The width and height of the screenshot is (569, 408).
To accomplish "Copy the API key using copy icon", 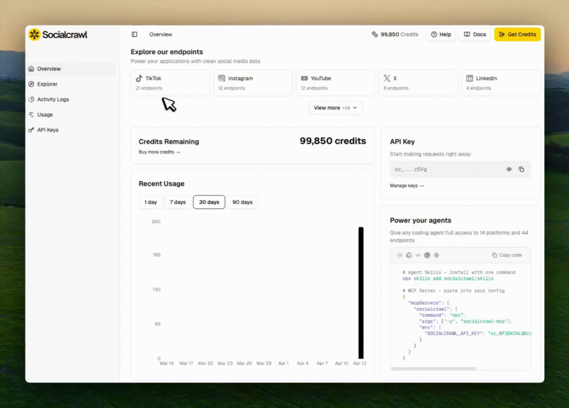I will pyautogui.click(x=521, y=170).
